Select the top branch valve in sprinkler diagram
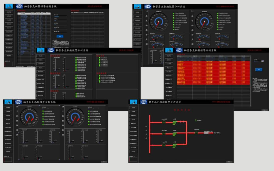 164,122
